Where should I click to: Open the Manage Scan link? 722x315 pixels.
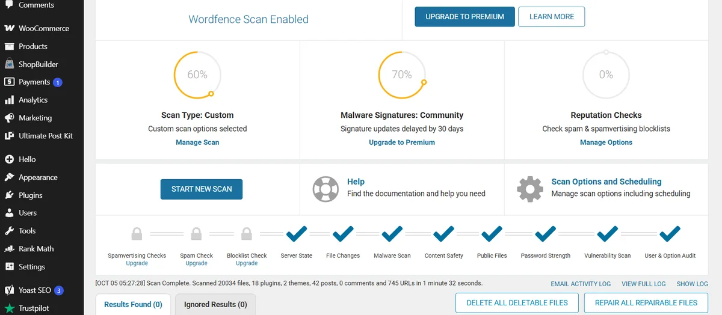tap(197, 142)
